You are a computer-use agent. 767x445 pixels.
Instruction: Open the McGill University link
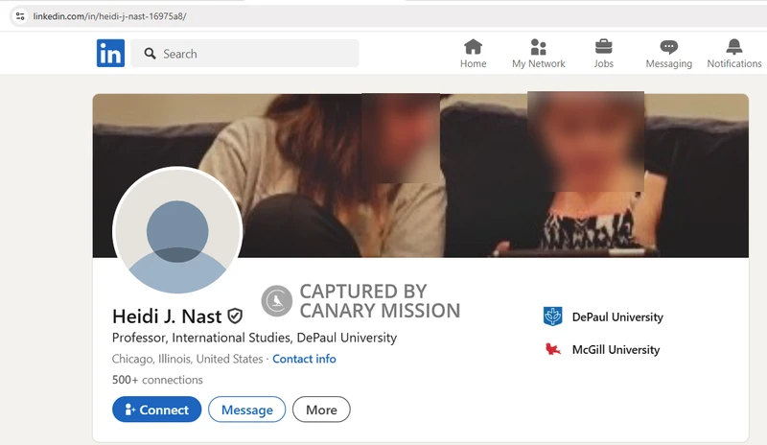616,349
